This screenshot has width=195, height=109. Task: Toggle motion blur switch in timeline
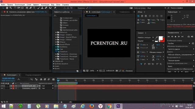[49, 79]
